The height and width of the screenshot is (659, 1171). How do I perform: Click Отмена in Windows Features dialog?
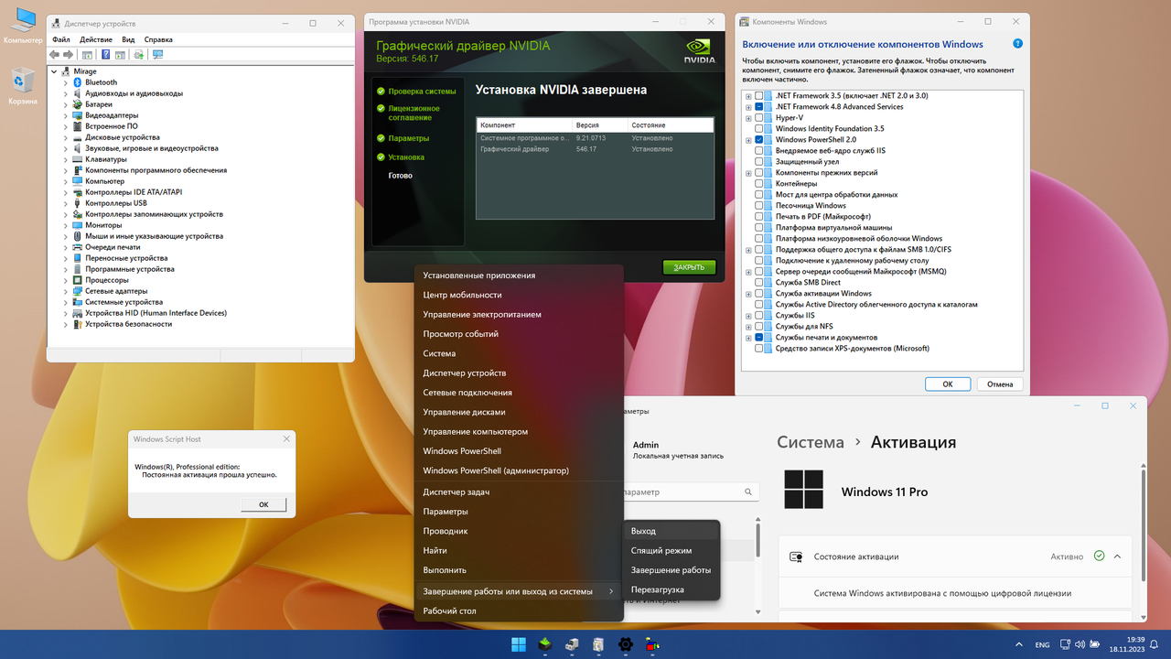pos(1000,384)
